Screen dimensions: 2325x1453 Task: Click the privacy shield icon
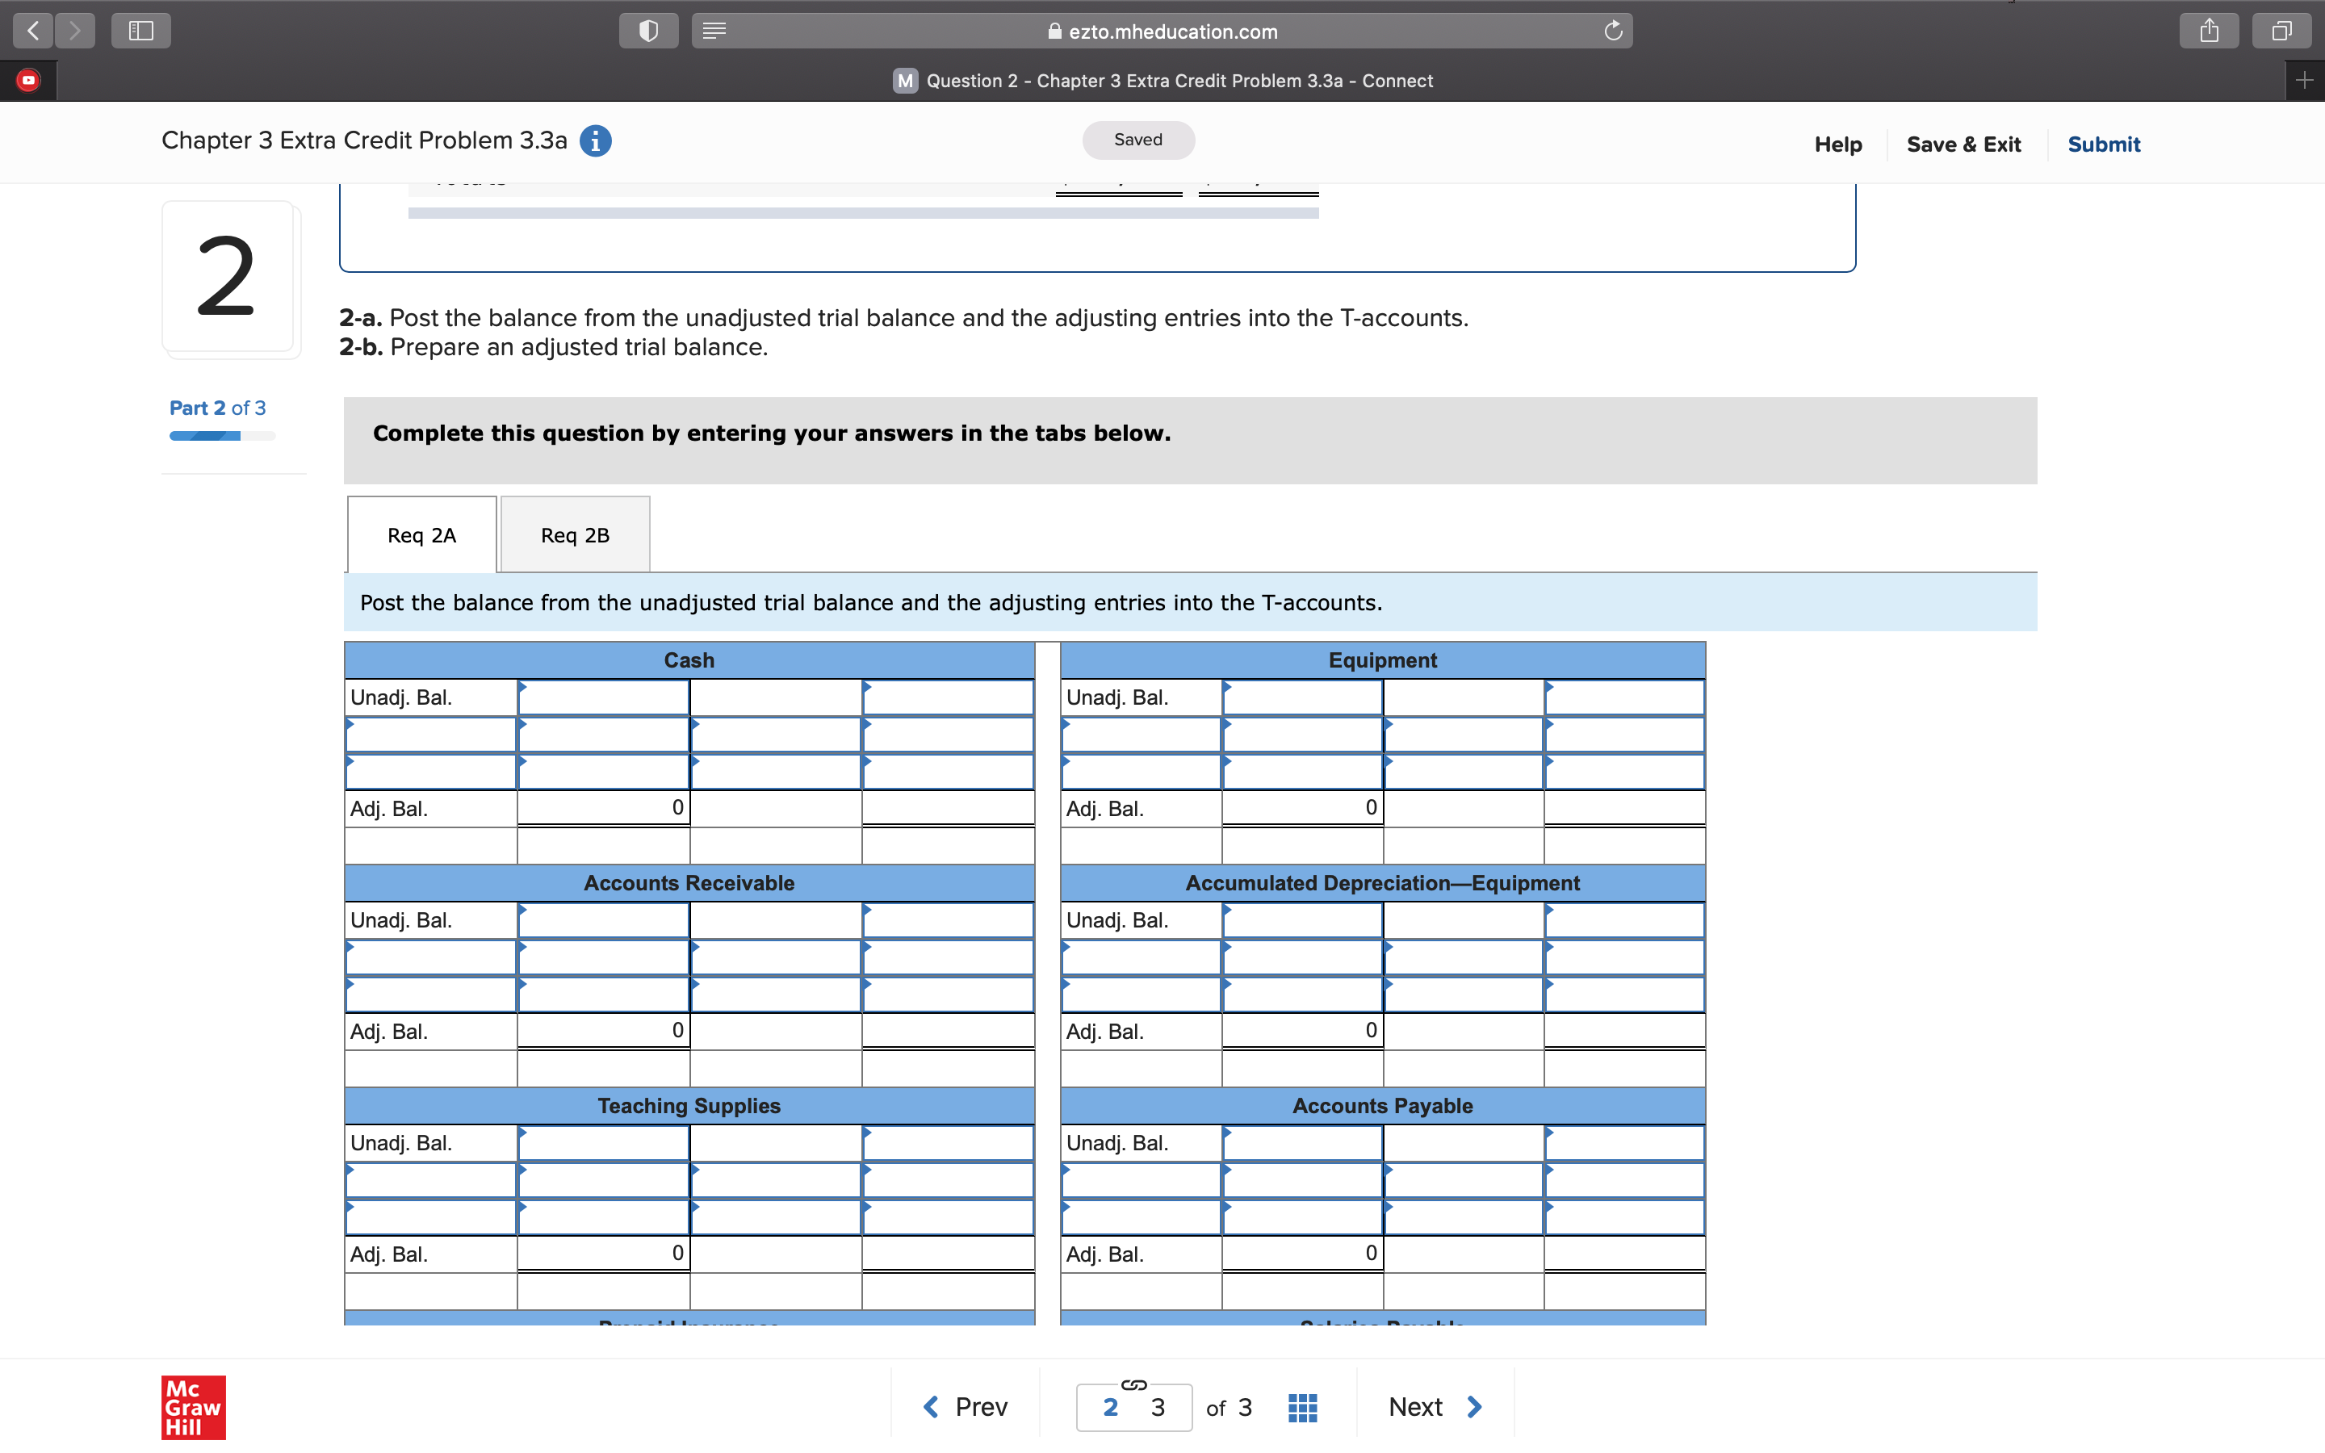click(648, 31)
